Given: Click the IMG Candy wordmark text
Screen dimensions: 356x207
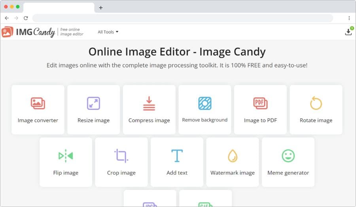Looking at the screenshot, I should click(x=36, y=32).
